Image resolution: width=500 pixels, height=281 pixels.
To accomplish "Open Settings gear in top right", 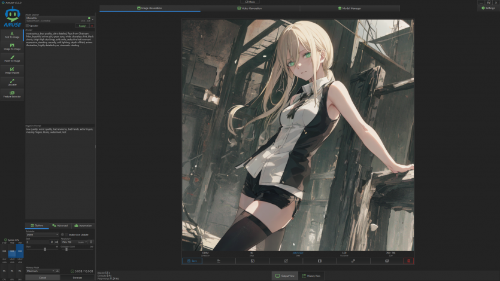I will click(x=488, y=8).
